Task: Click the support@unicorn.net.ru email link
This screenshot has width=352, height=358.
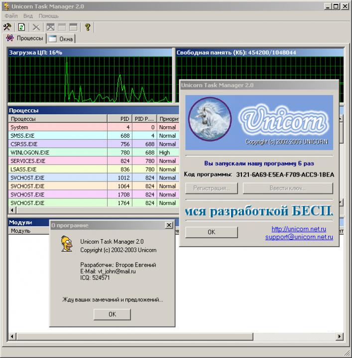Action: coord(299,237)
